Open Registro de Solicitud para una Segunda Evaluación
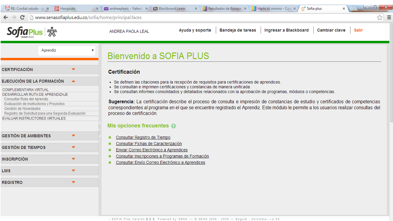Image resolution: width=393 pixels, height=221 pixels. pos(45,114)
